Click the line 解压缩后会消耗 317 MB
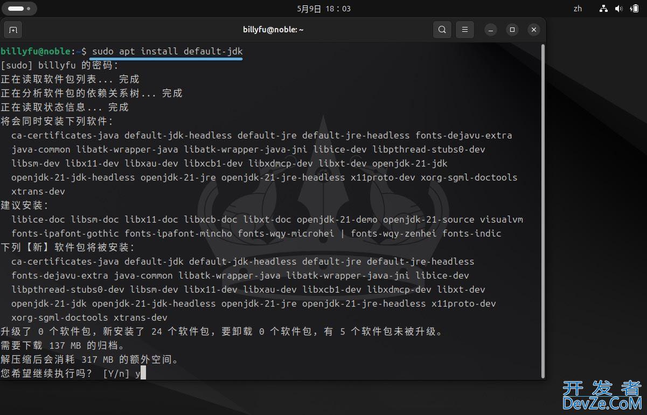 coord(89,359)
